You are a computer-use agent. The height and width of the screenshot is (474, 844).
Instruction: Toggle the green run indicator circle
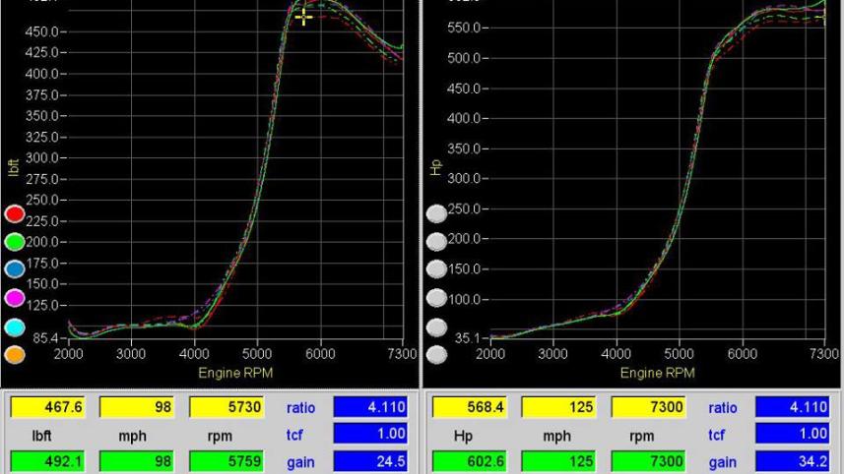(x=15, y=242)
